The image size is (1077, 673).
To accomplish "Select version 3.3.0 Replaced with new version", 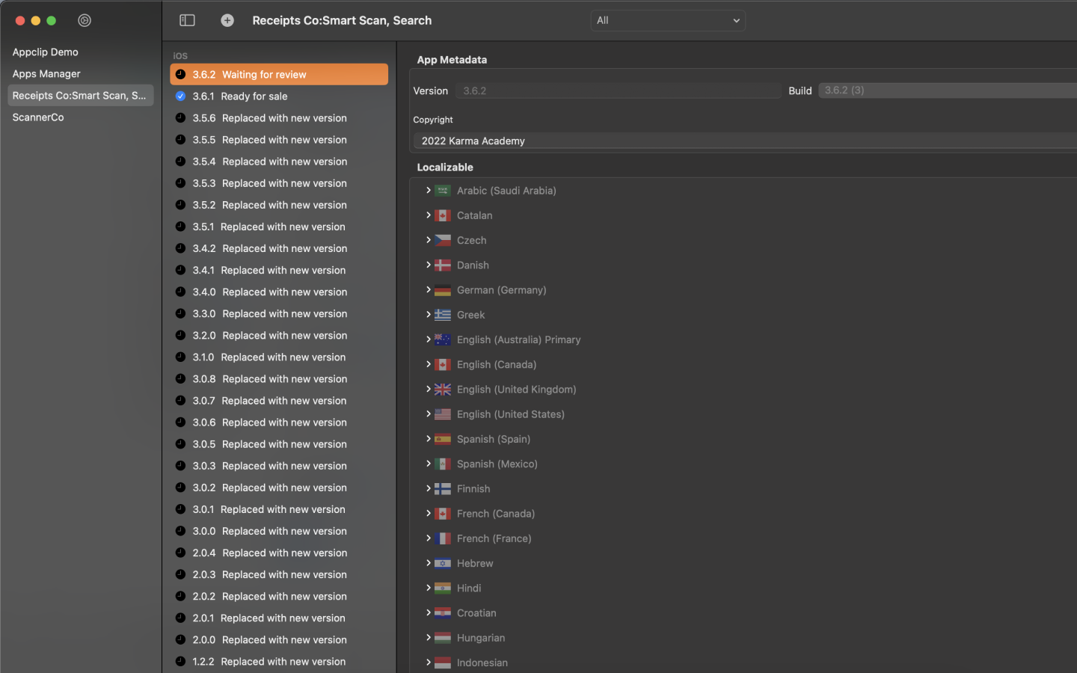I will tap(279, 313).
